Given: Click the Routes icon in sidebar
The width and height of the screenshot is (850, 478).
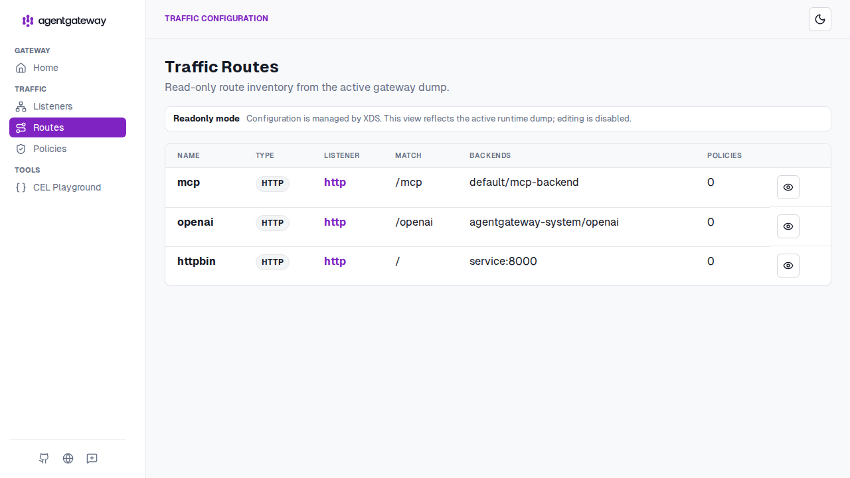Looking at the screenshot, I should point(21,127).
